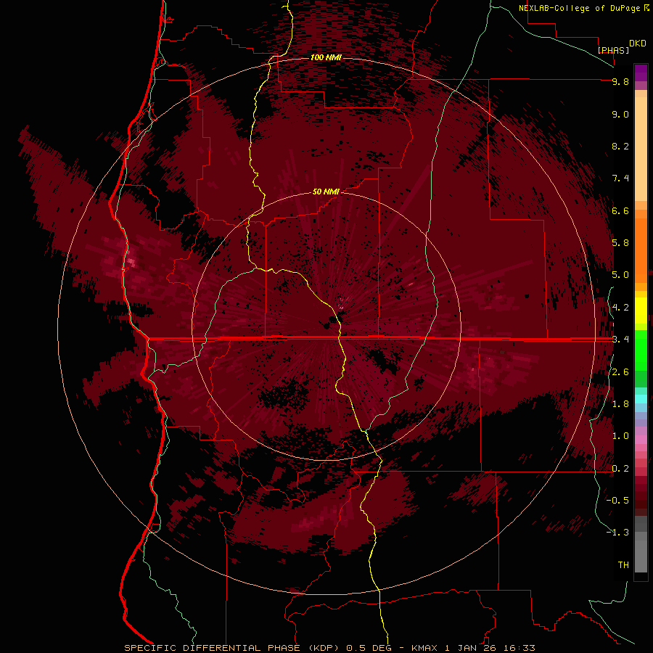Click the 9.8 value on the color scale

tap(620, 81)
